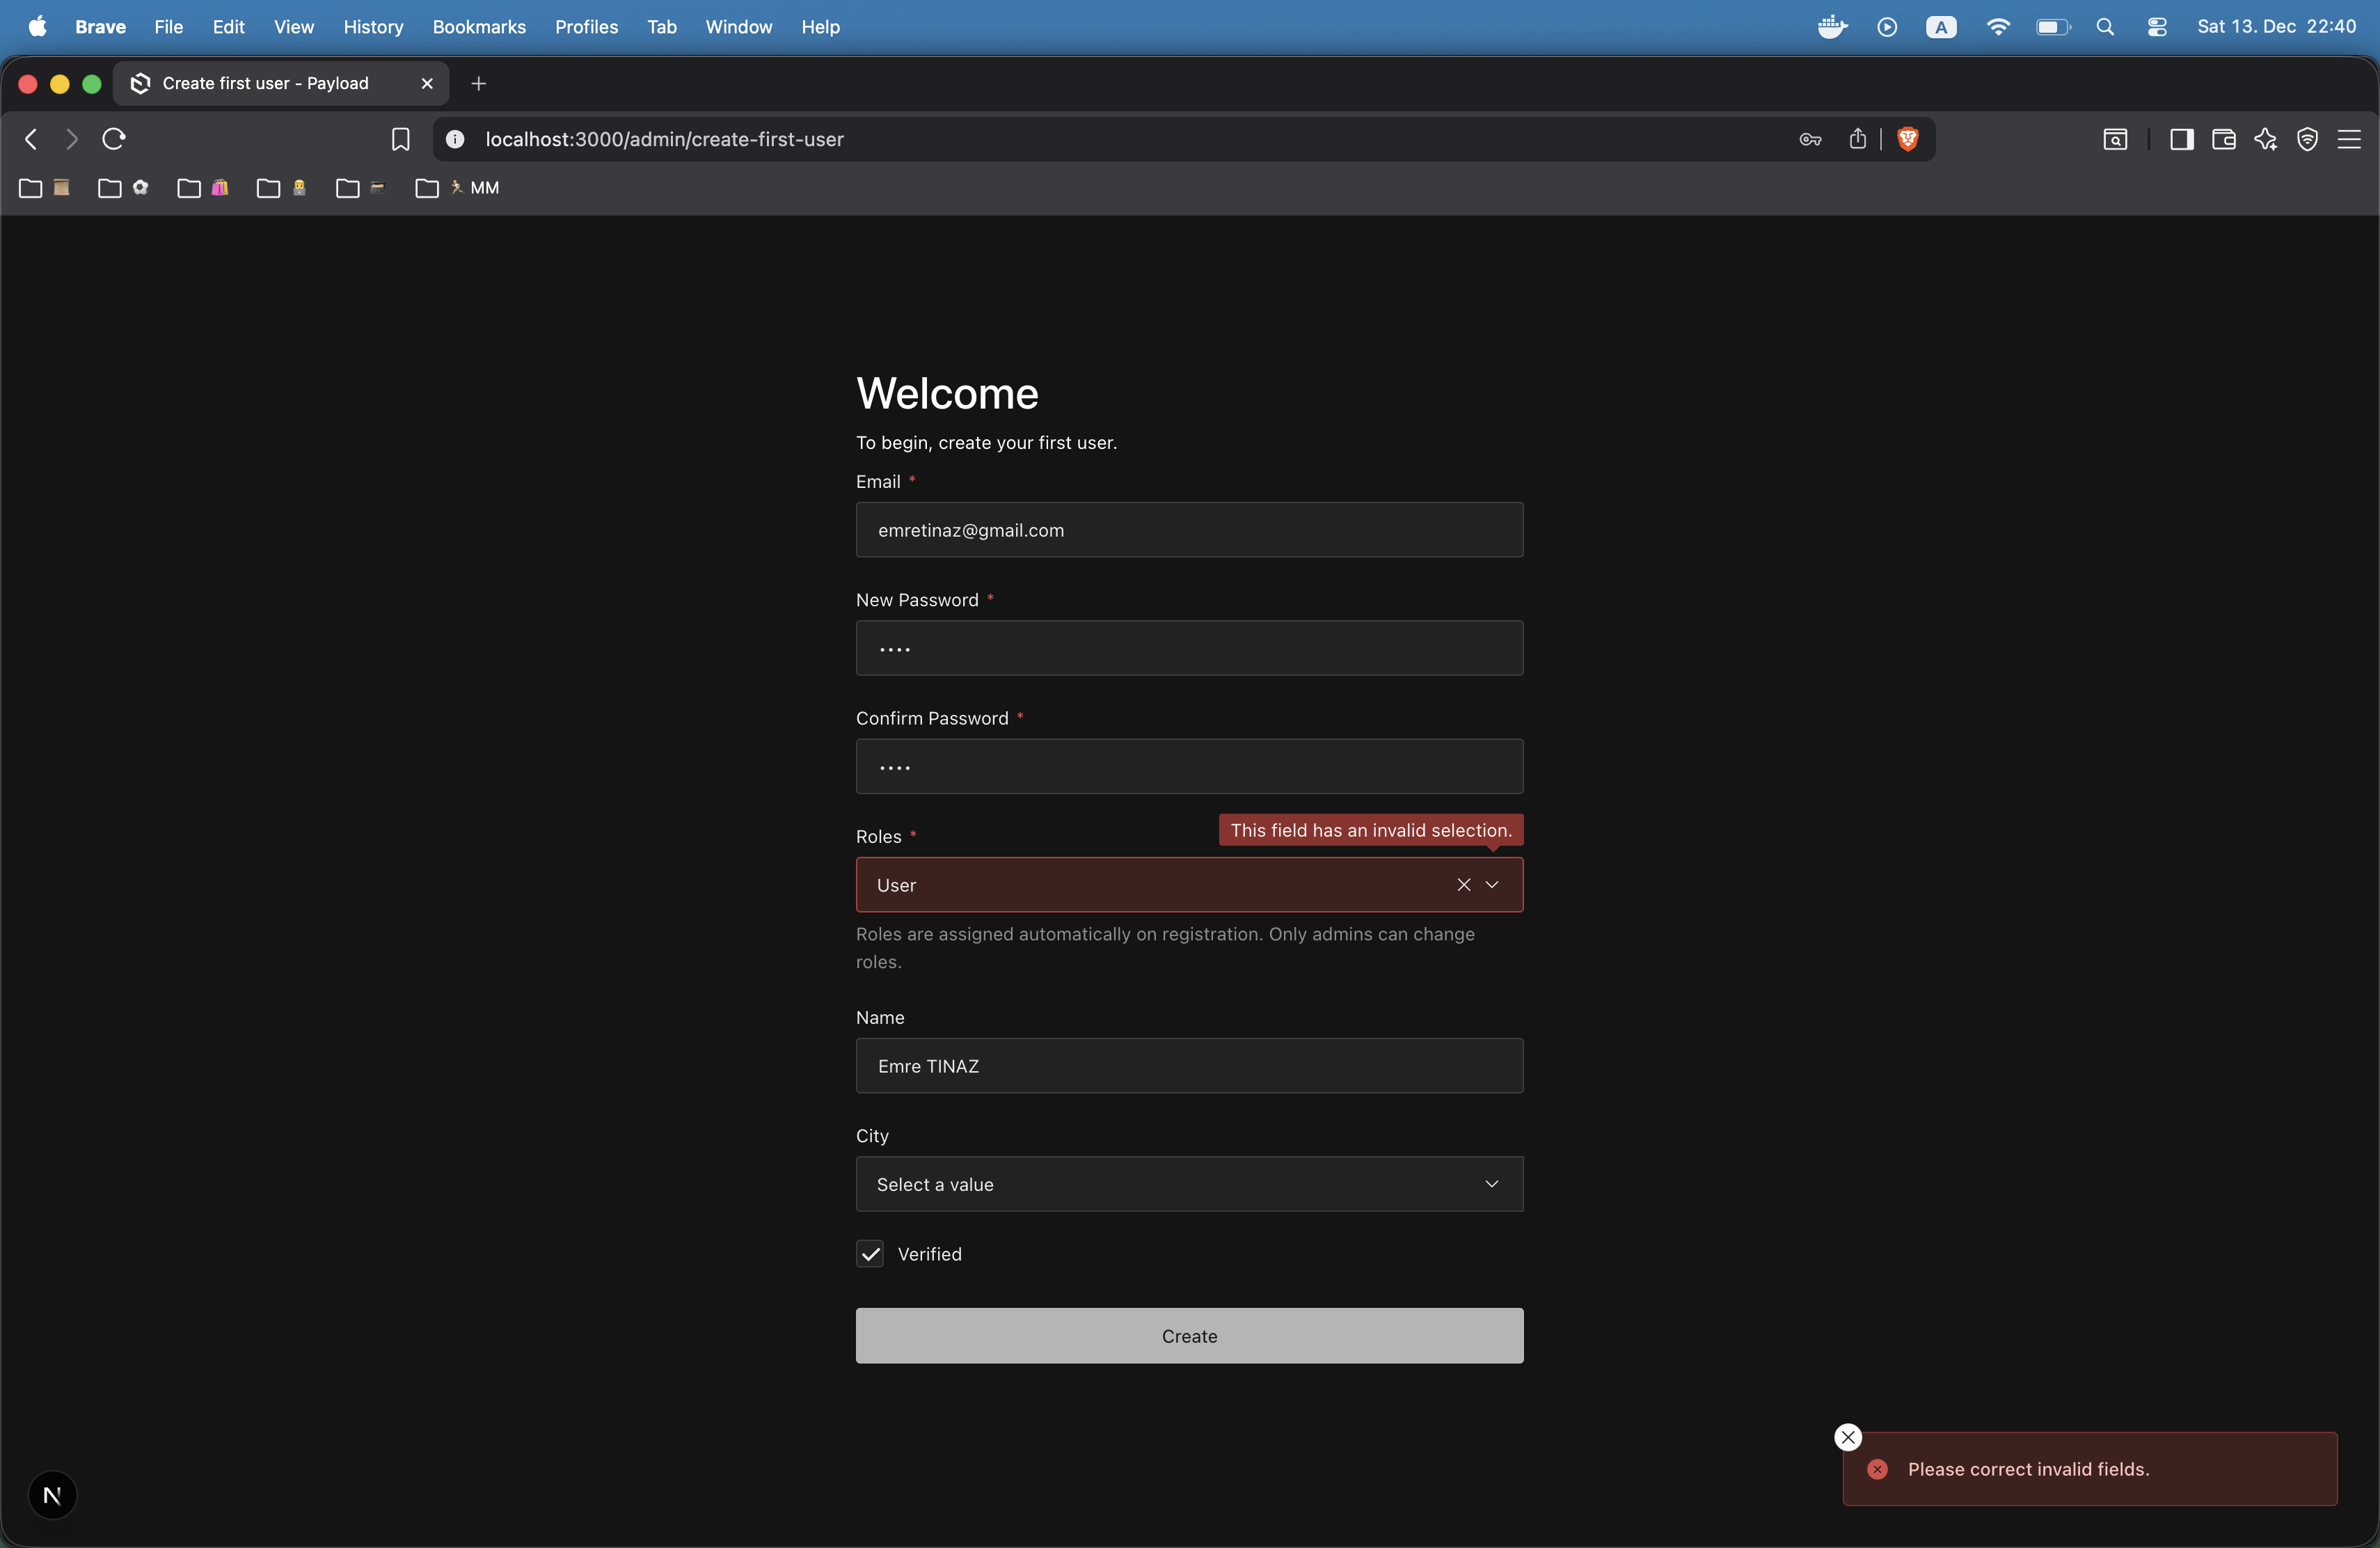This screenshot has width=2380, height=1548.
Task: Click into the Email input field
Action: coord(1189,530)
